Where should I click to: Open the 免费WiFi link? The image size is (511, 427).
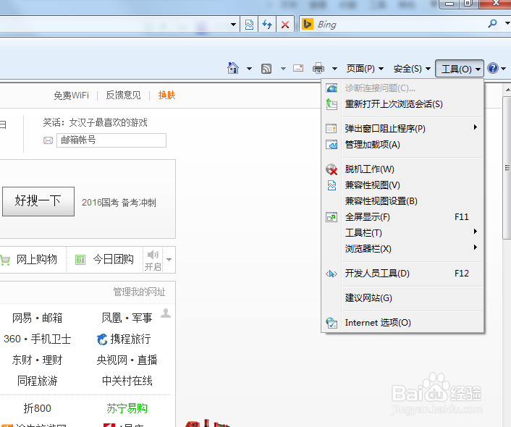[72, 96]
